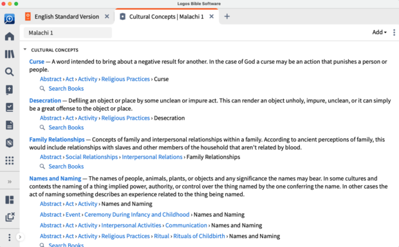Click Communication breadcrumb link

click(x=186, y=225)
